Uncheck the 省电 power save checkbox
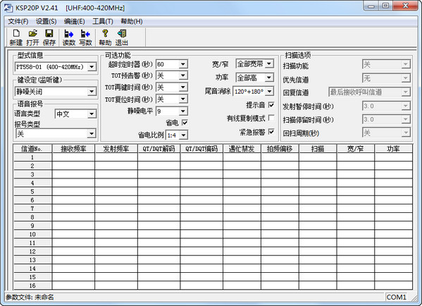This screenshot has height=306, width=422. coord(185,123)
